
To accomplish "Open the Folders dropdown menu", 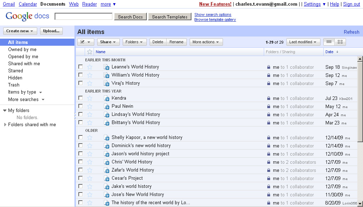I will coord(134,42).
